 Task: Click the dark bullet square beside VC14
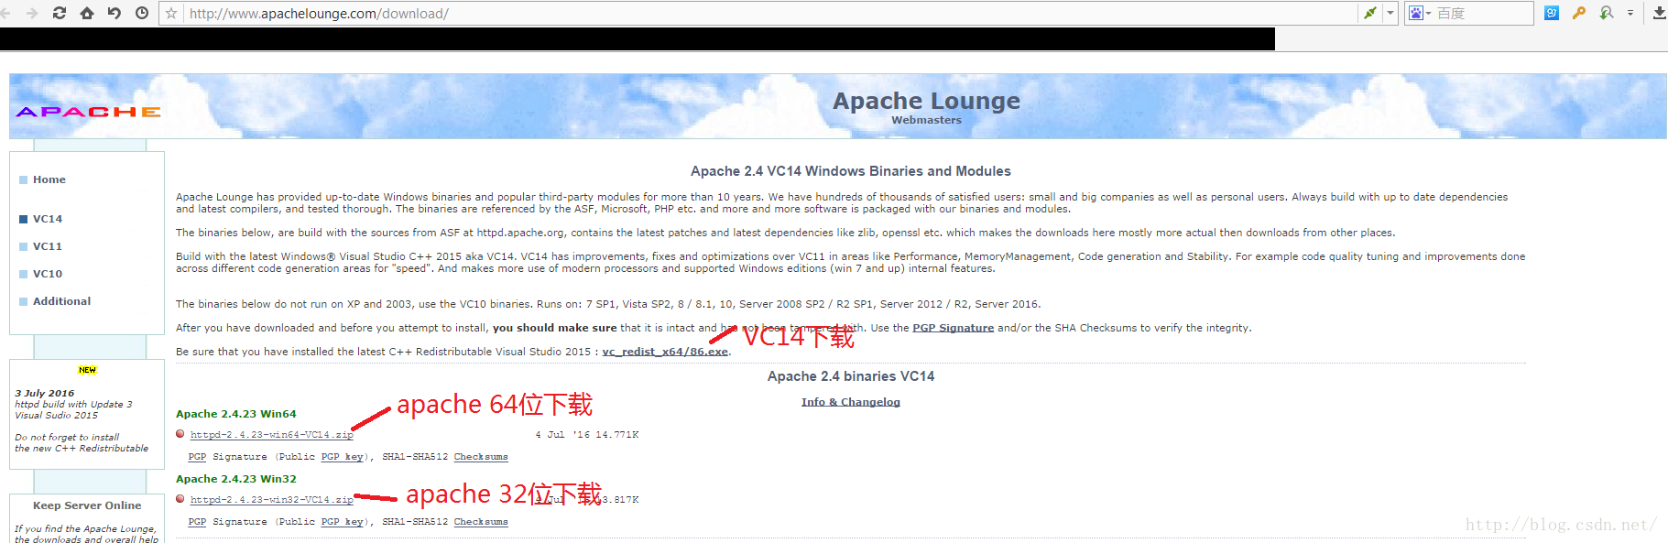click(23, 219)
